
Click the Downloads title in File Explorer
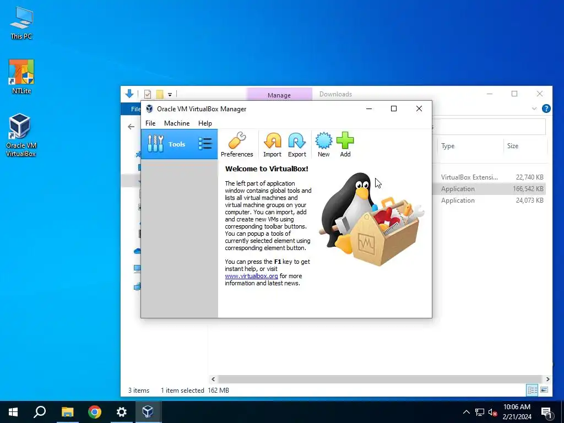coord(335,94)
